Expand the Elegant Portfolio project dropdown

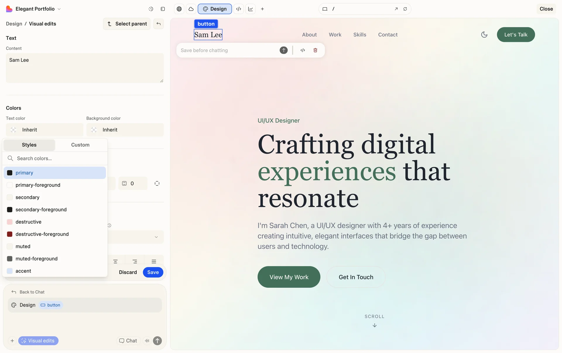pos(59,9)
